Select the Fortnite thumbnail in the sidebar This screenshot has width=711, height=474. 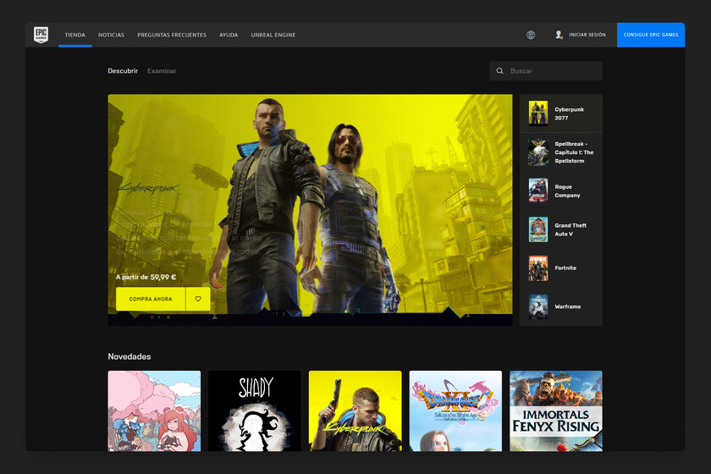pos(538,268)
